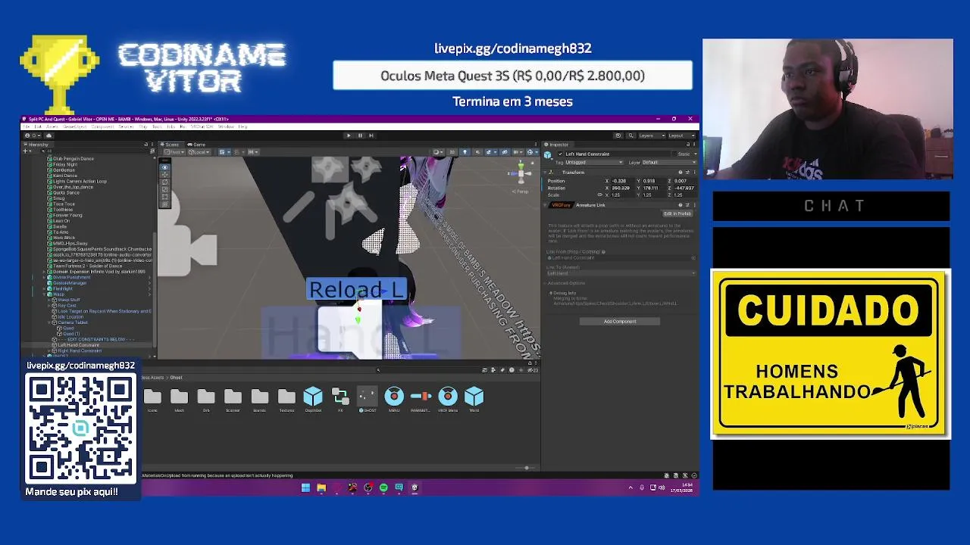Open the Unity cloud services icon
970x545 pixels.
click(x=48, y=135)
